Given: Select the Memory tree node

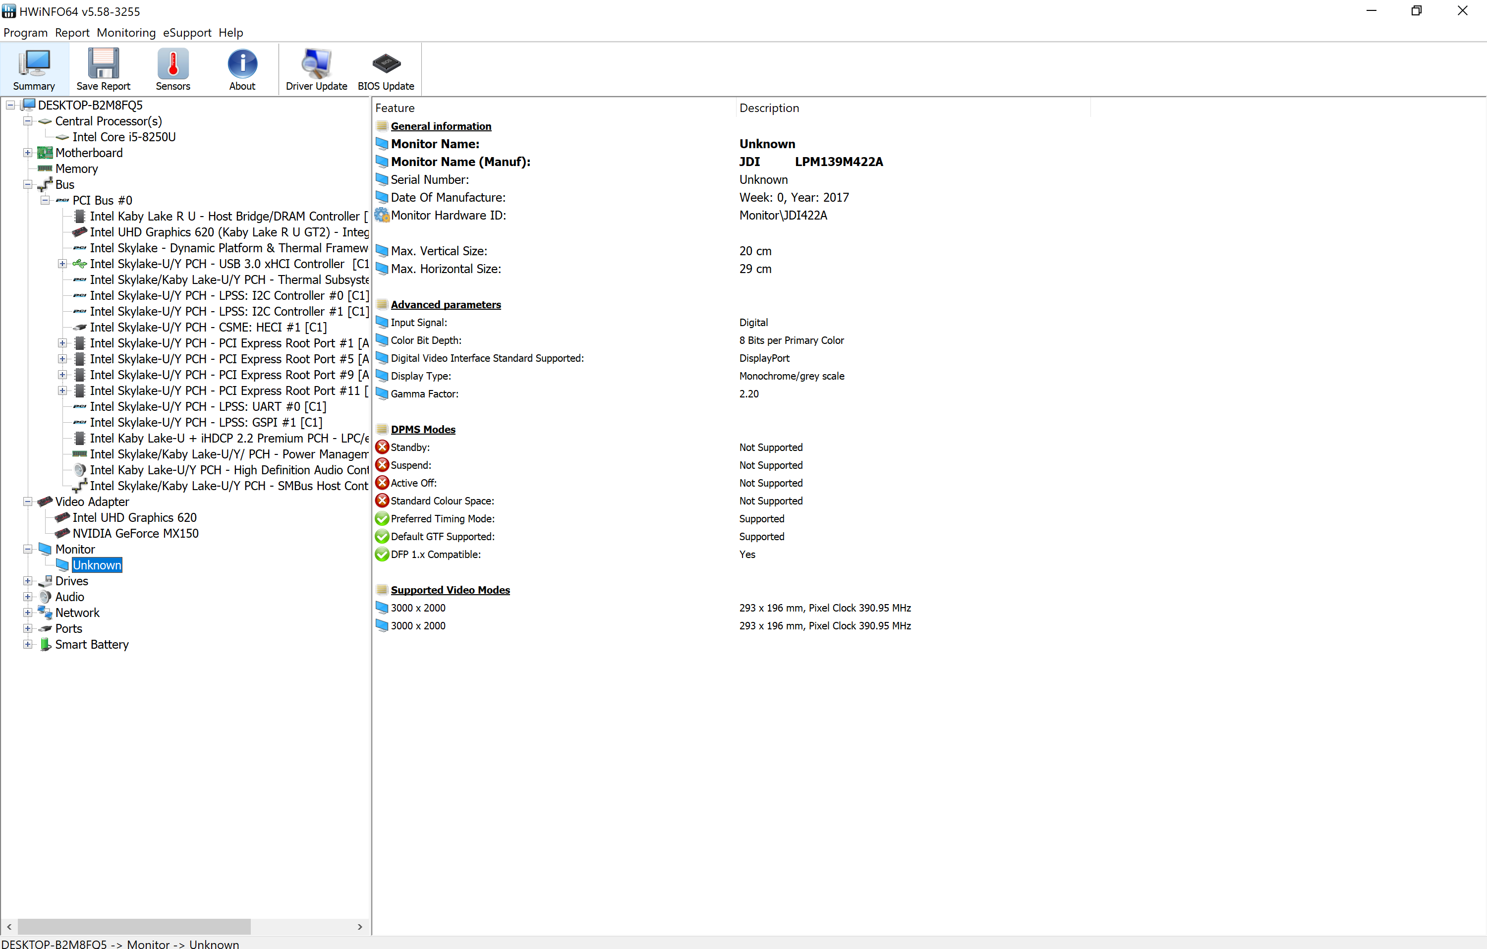Looking at the screenshot, I should (76, 168).
